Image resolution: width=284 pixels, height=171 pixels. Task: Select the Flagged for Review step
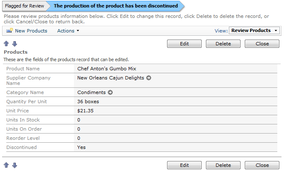tap(25, 6)
